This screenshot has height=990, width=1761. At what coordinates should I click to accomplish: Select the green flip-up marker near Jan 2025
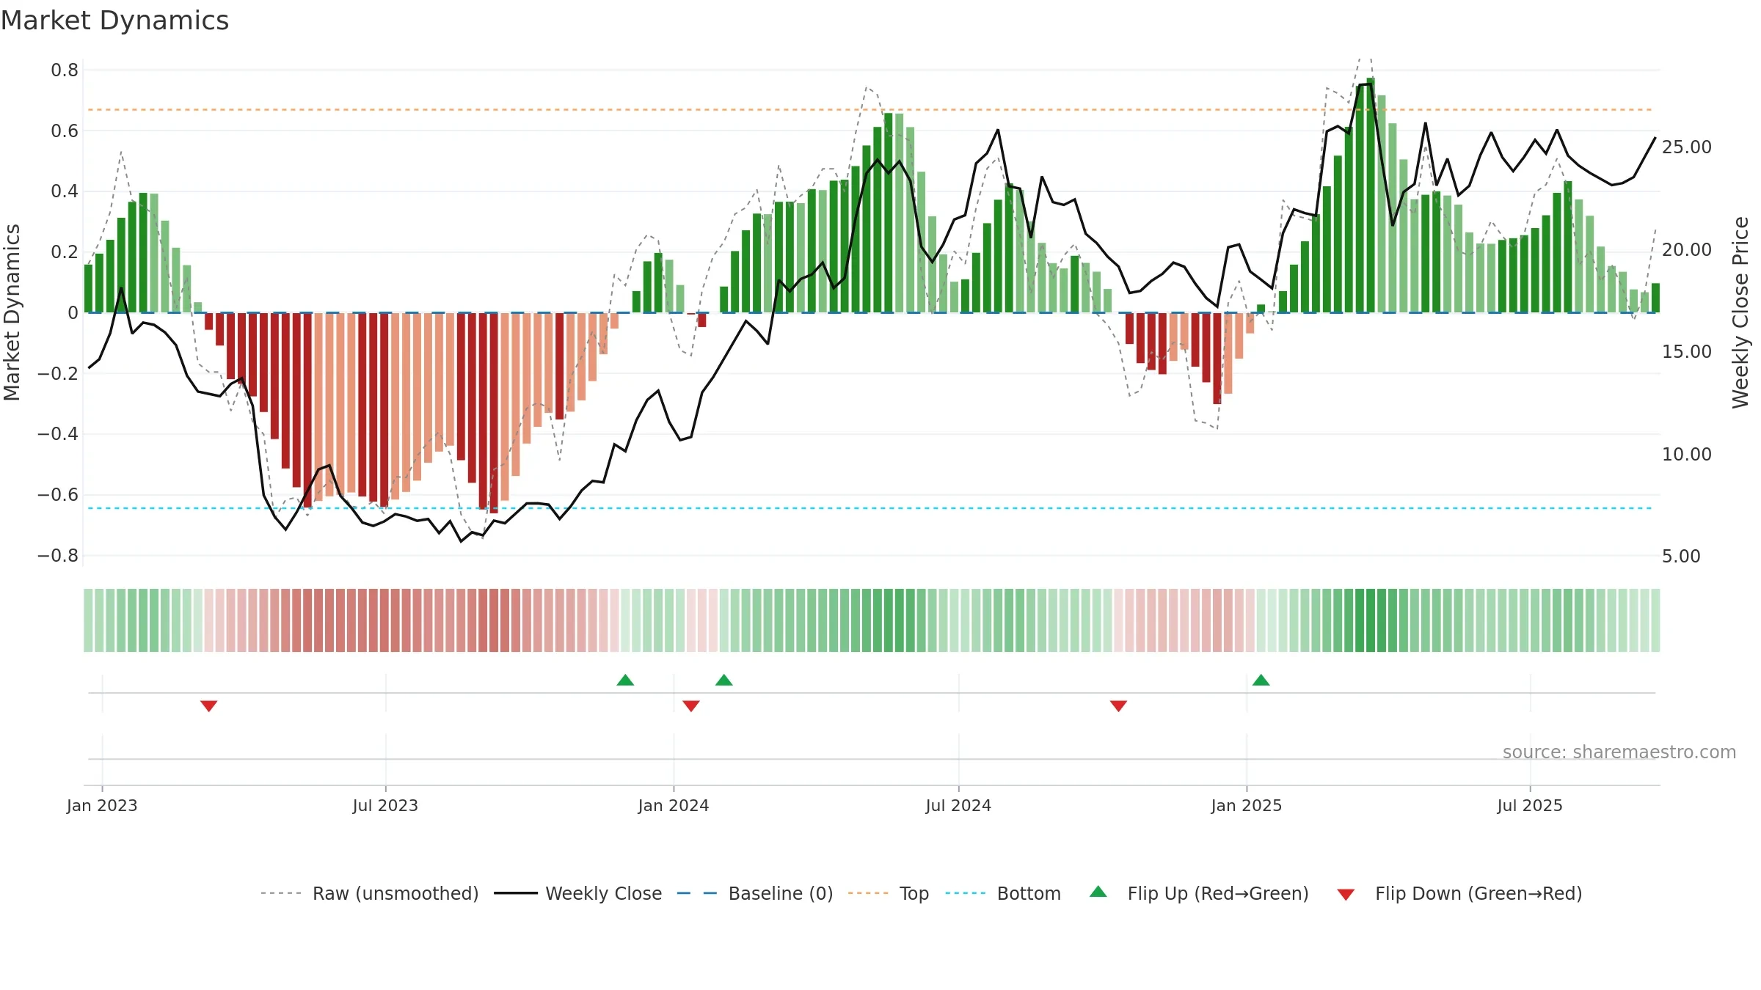1261,680
